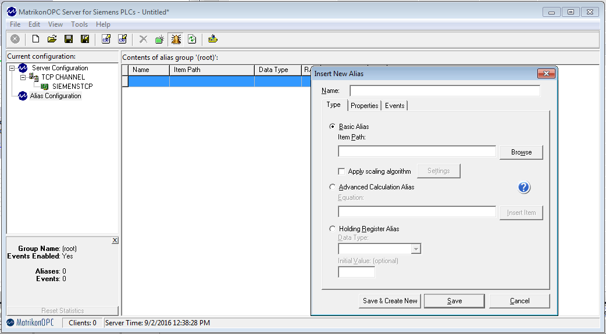Collapse the Server Configuration tree node
The image size is (606, 334).
click(12, 68)
